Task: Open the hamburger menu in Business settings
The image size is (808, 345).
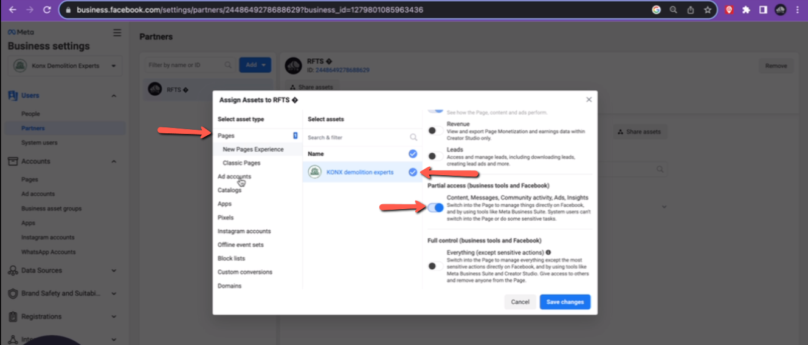Action: [117, 33]
